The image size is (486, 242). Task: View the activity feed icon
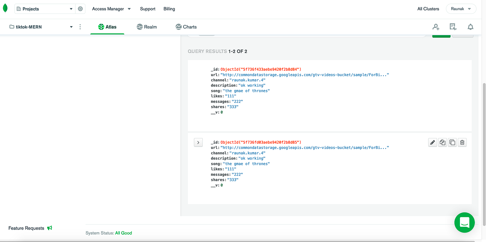coord(453,27)
